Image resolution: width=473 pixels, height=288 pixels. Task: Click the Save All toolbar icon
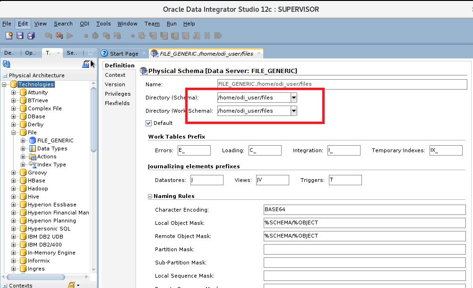pos(31,35)
